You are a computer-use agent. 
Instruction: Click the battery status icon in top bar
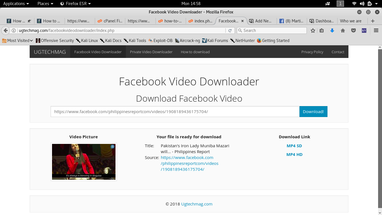(x=370, y=4)
